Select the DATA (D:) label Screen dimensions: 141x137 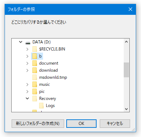[42, 42]
